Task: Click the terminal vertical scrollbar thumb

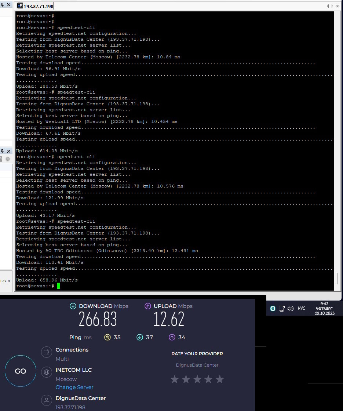Action: [x=337, y=279]
